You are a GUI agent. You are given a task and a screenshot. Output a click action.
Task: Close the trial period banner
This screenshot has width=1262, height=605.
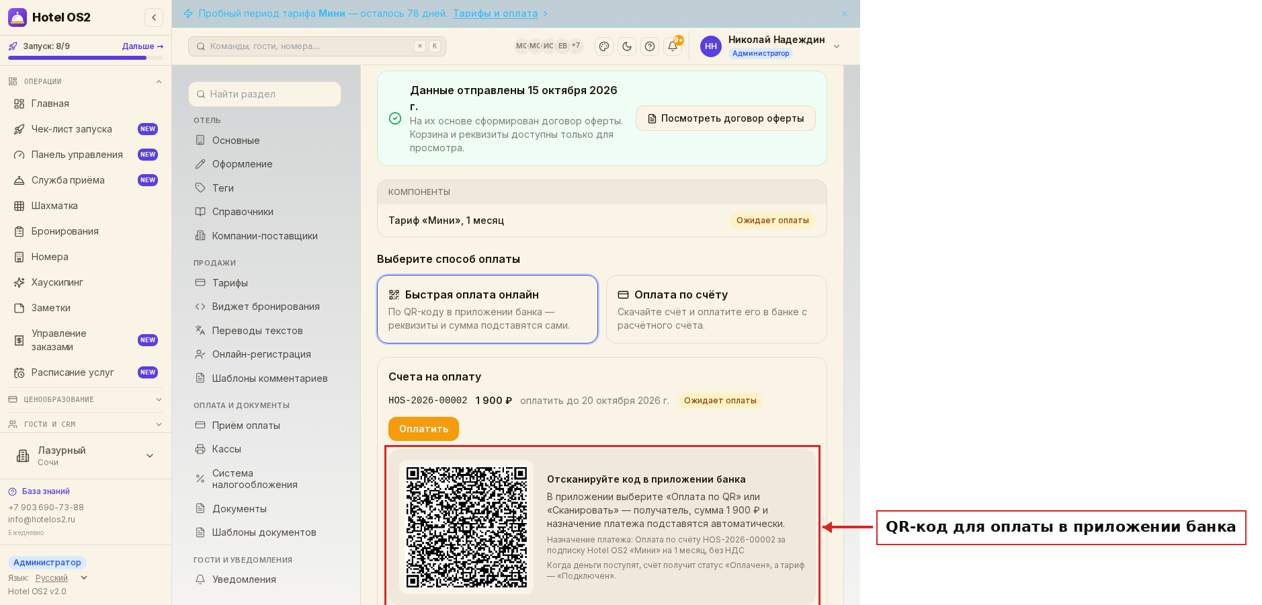[845, 13]
